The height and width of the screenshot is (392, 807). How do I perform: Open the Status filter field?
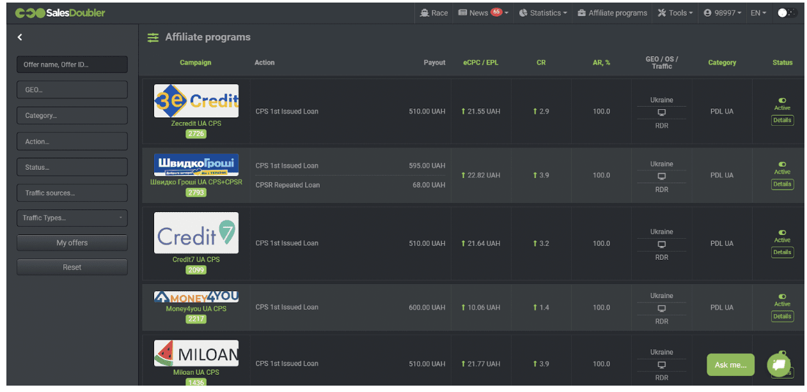click(72, 167)
